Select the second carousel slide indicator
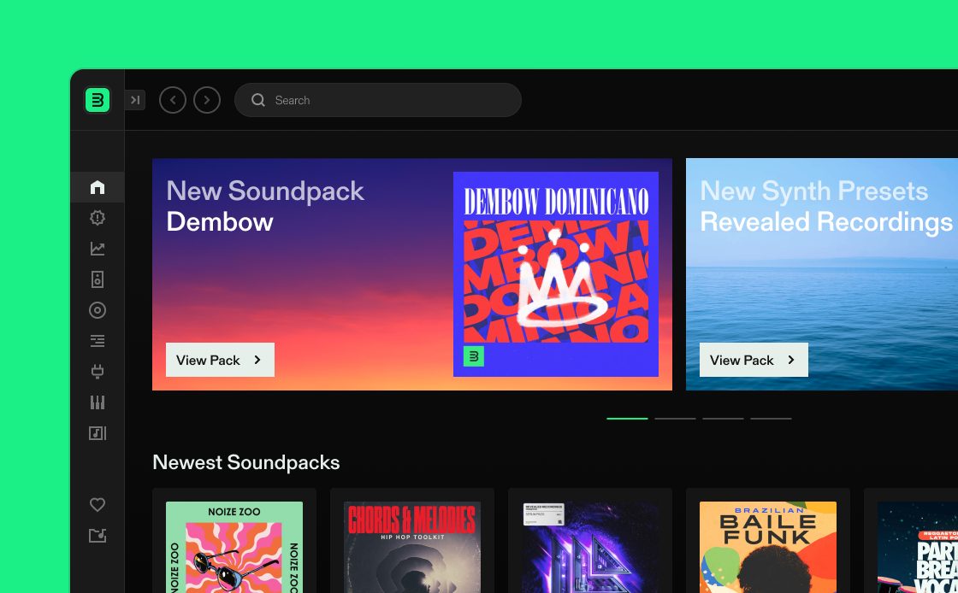958x593 pixels. point(675,419)
